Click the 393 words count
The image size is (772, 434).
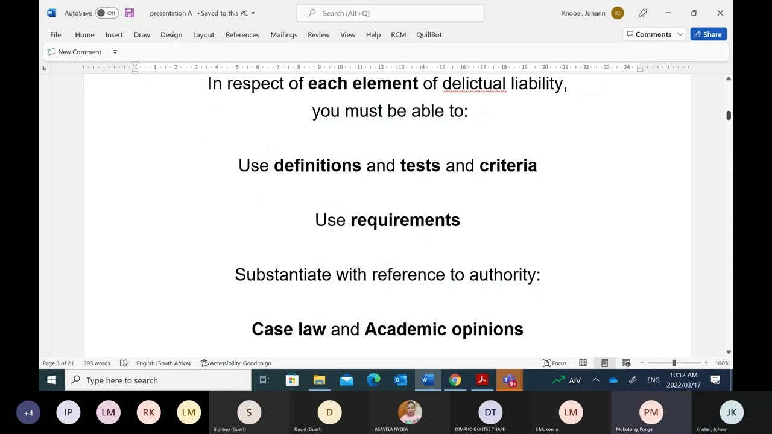96,363
